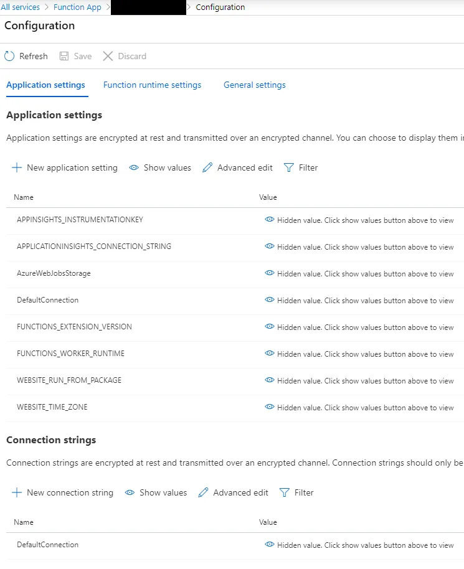Screen dimensions: 464x569
Task: Switch to the Function runtime settings tab
Action: point(152,85)
